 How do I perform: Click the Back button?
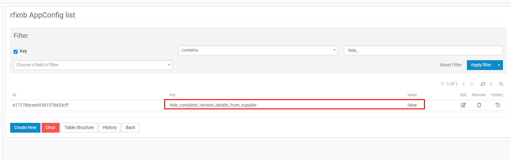point(130,128)
